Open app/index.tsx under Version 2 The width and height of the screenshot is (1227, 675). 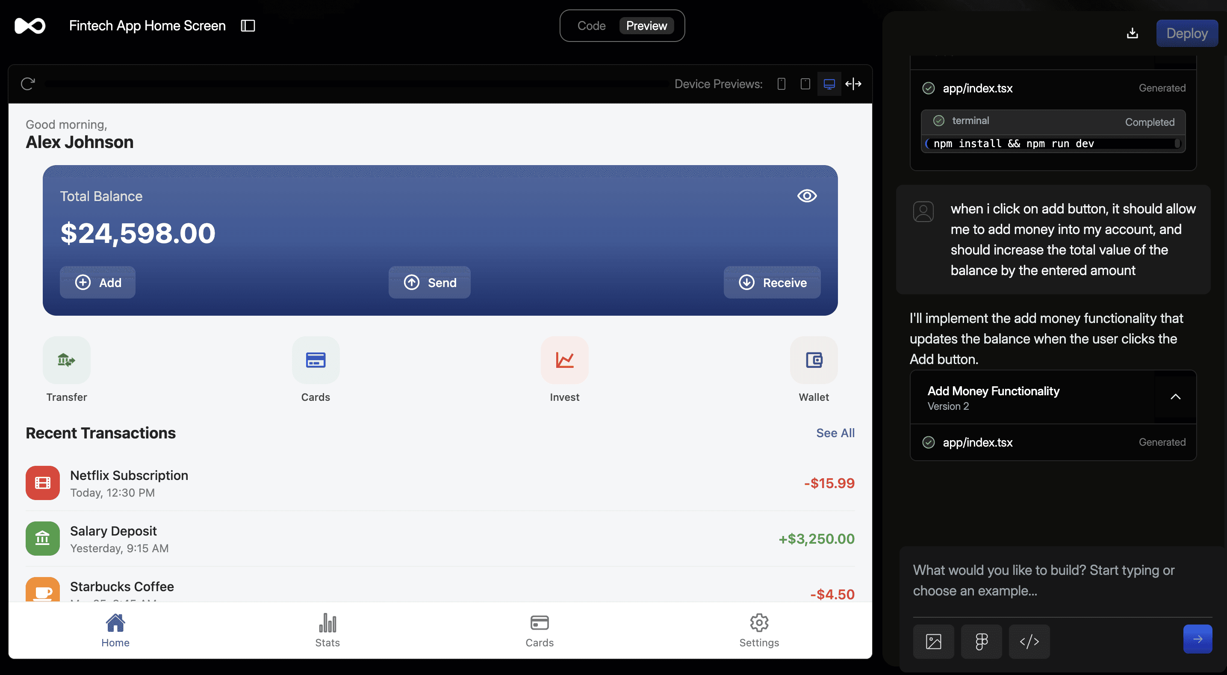tap(977, 442)
